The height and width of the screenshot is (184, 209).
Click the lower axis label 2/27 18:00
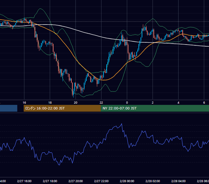click(50, 181)
